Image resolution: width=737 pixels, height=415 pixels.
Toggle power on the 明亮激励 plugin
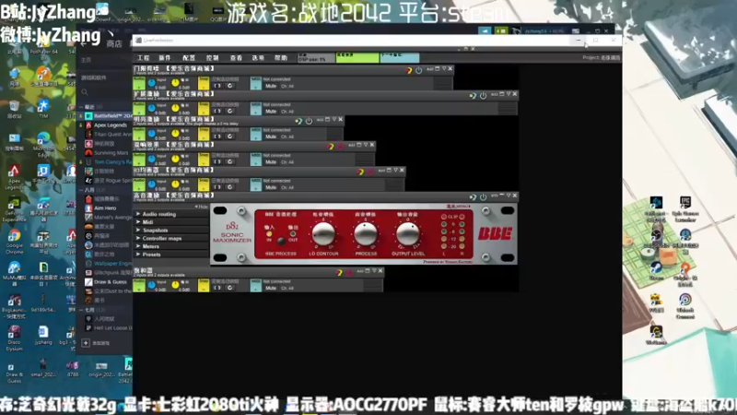pos(309,121)
